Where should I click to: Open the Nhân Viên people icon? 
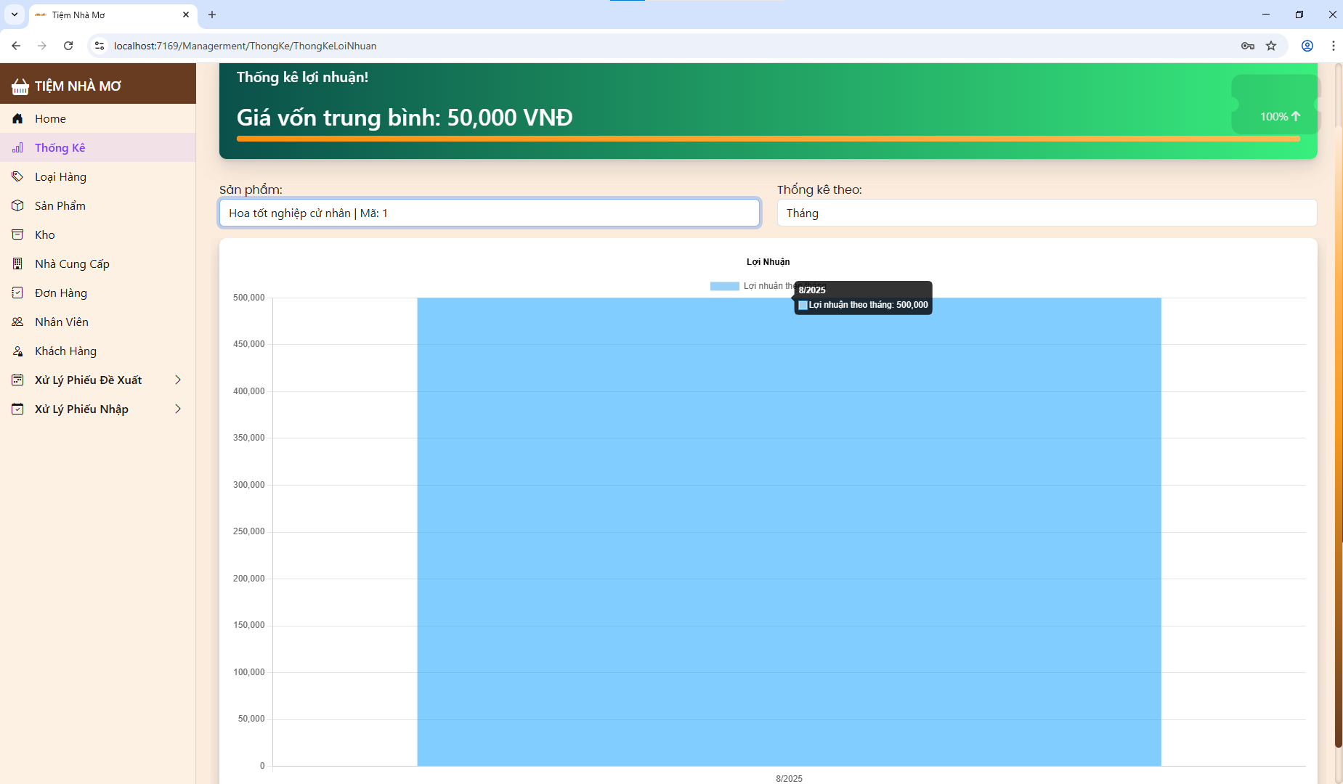(17, 322)
